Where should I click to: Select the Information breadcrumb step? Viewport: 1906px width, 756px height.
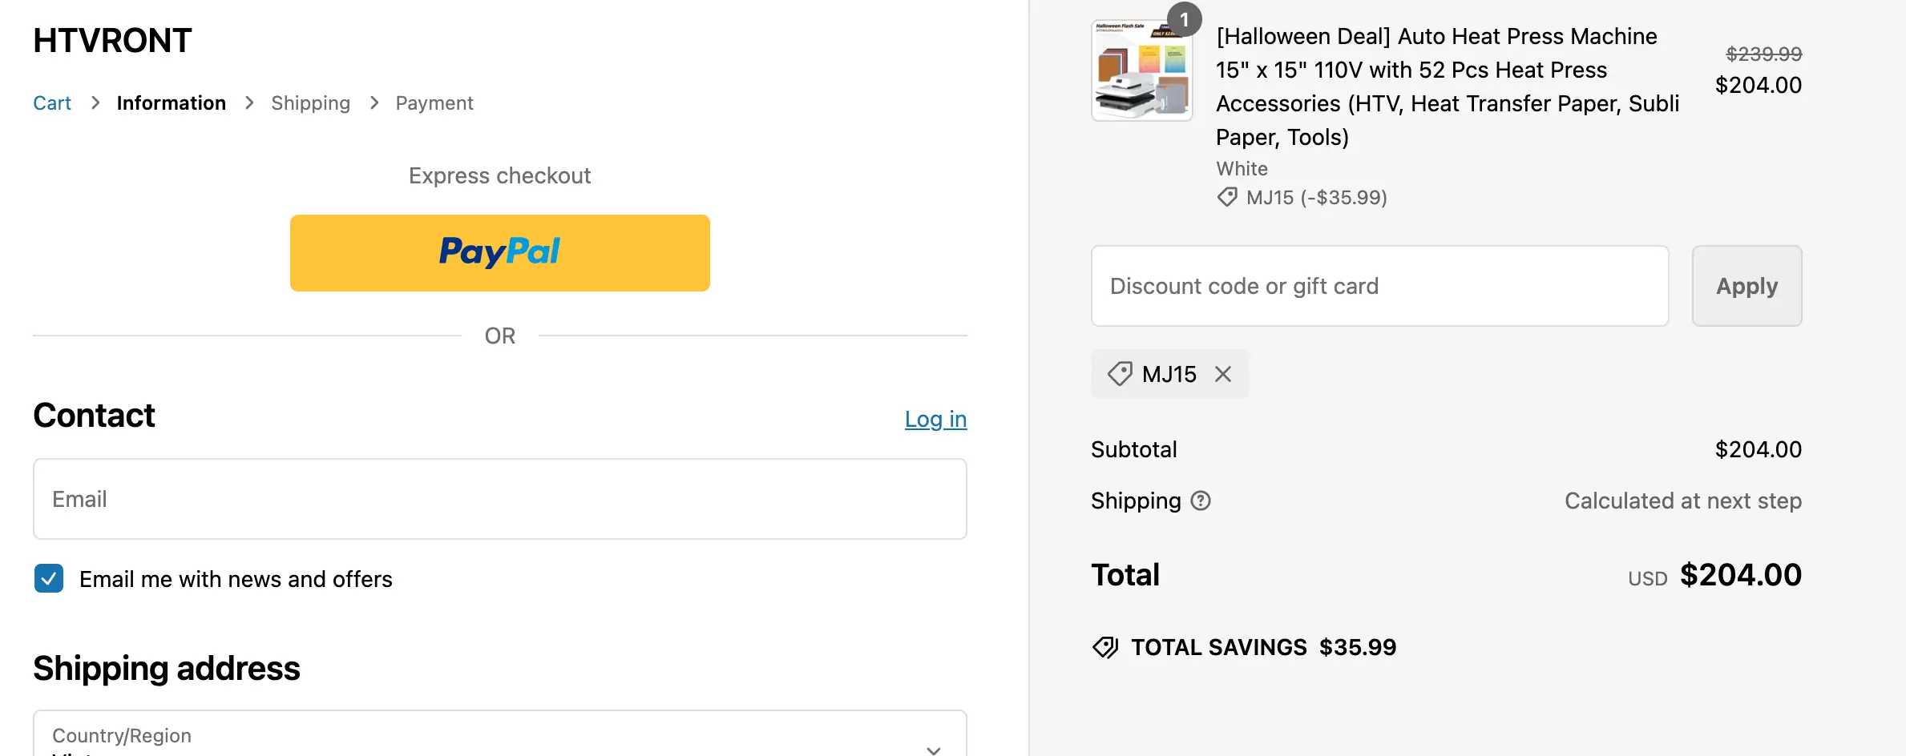tap(171, 103)
